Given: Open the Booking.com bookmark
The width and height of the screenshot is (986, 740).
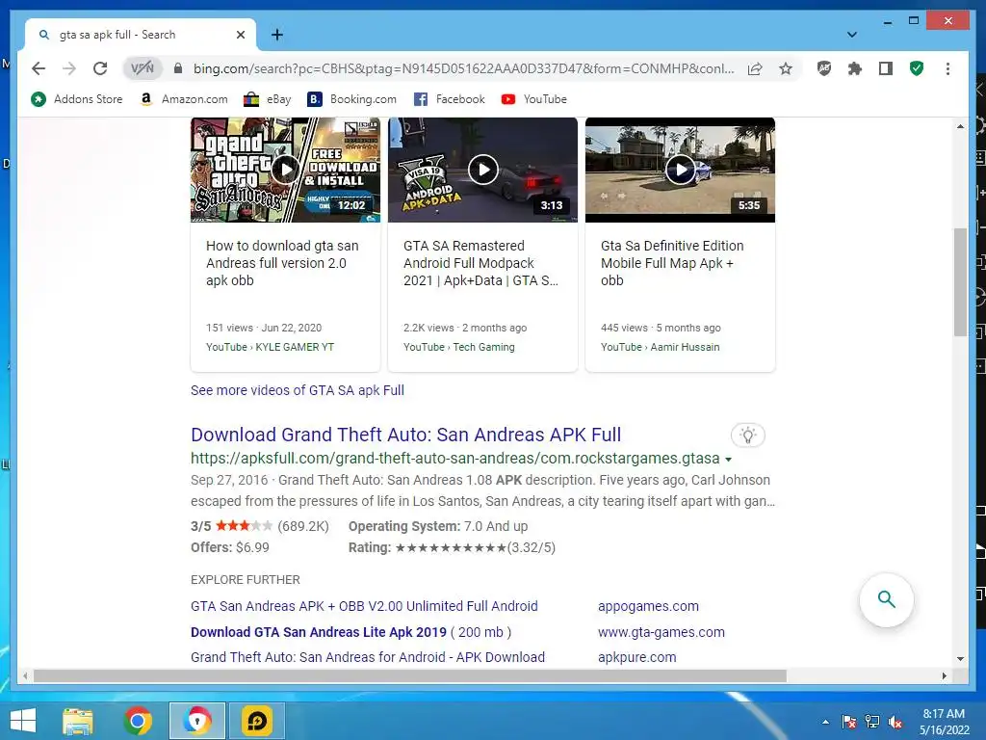Looking at the screenshot, I should pyautogui.click(x=352, y=99).
